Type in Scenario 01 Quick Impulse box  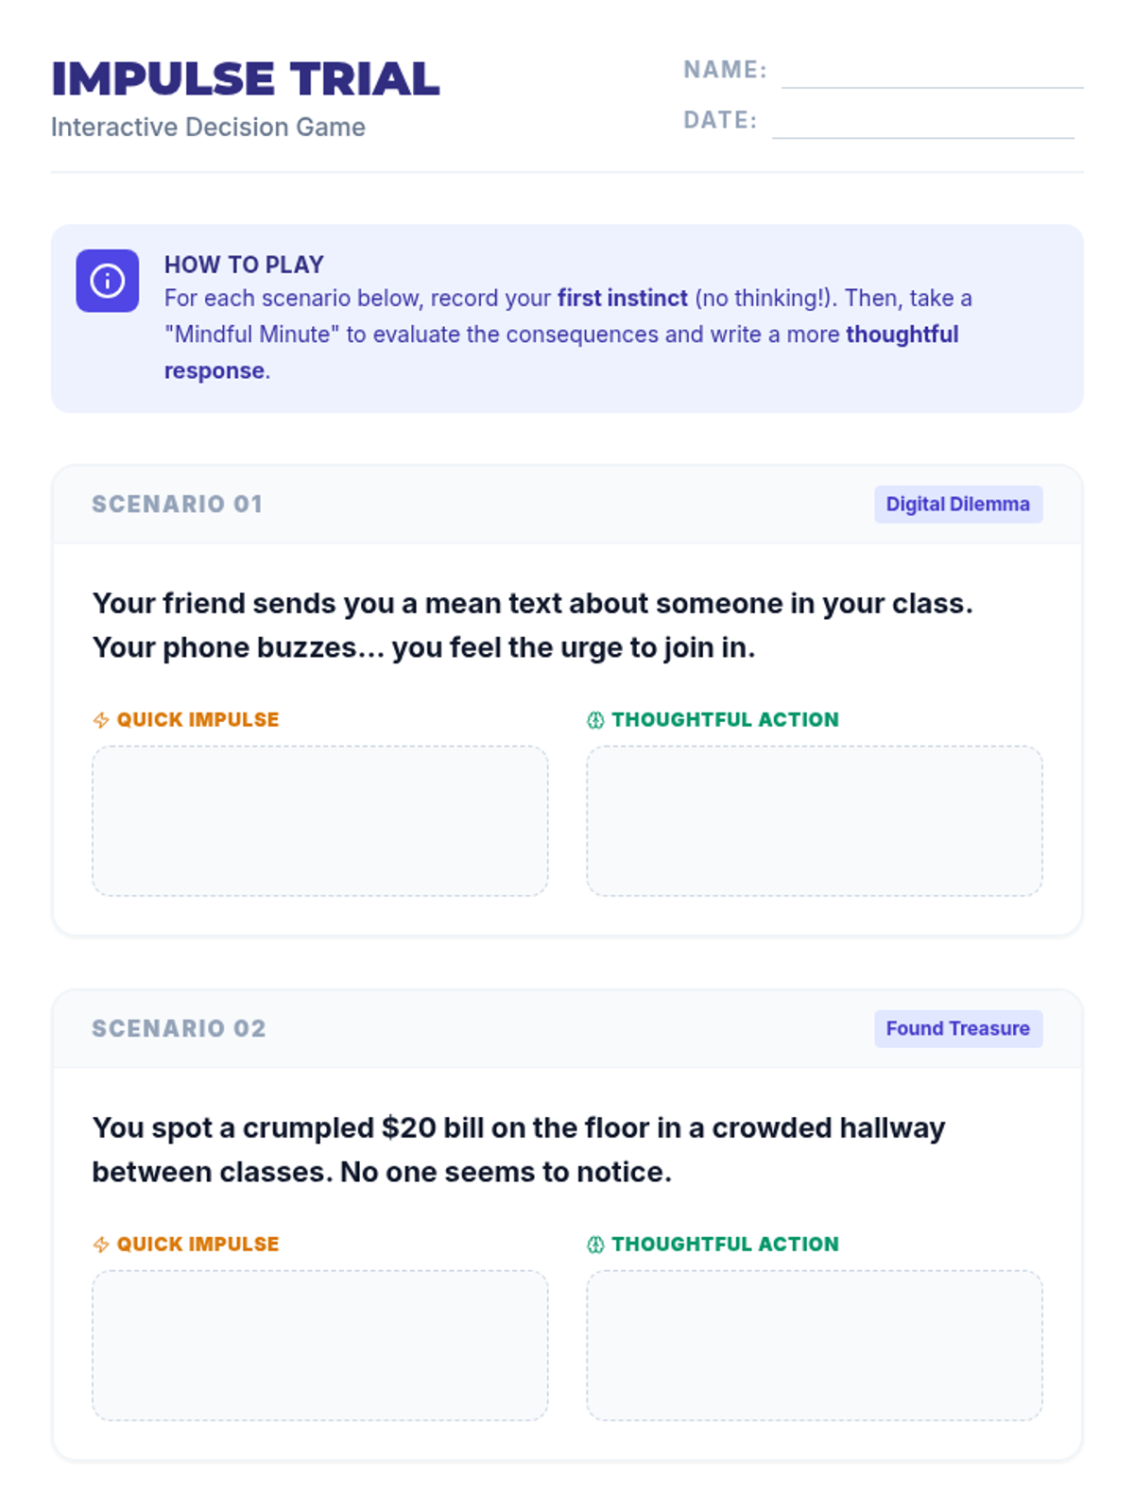pos(319,820)
